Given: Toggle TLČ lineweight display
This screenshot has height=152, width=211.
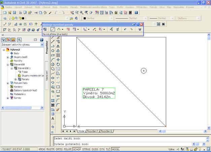Looking at the screenshot, I should (x=108, y=149).
